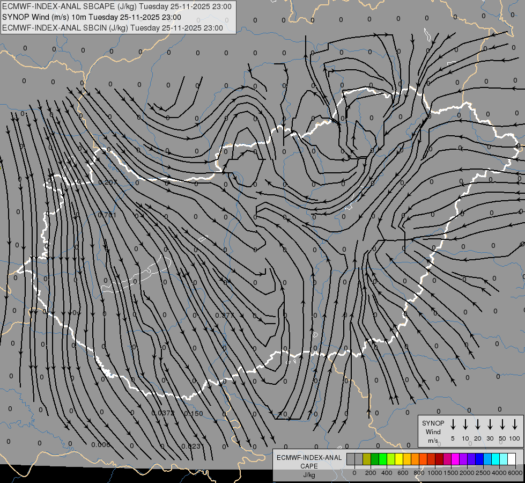Select the SBCAPE title line
Screen dimensions: 525x483
pyautogui.click(x=117, y=6)
